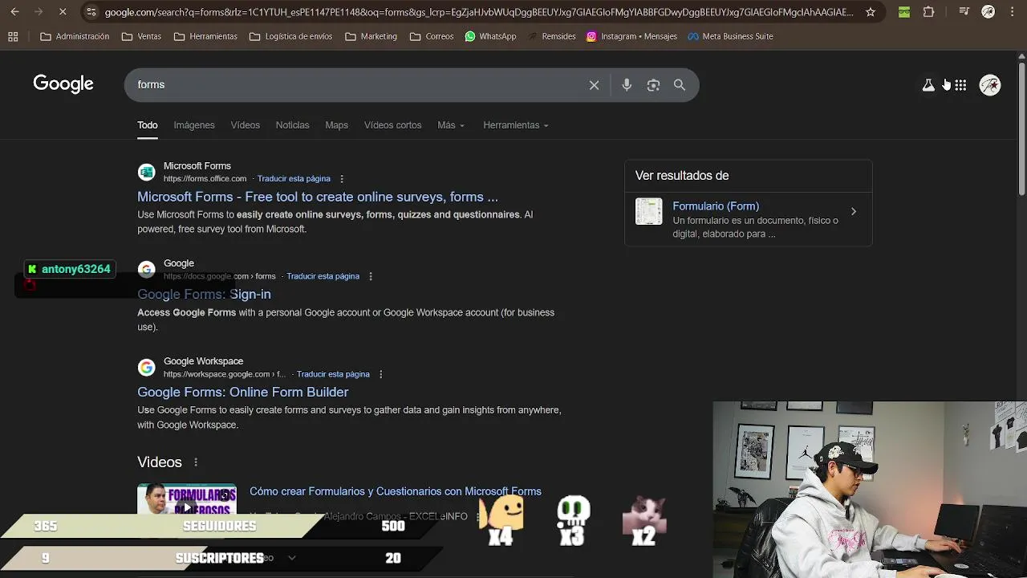This screenshot has width=1027, height=578.
Task: Open the Google account avatar
Action: pos(990,85)
